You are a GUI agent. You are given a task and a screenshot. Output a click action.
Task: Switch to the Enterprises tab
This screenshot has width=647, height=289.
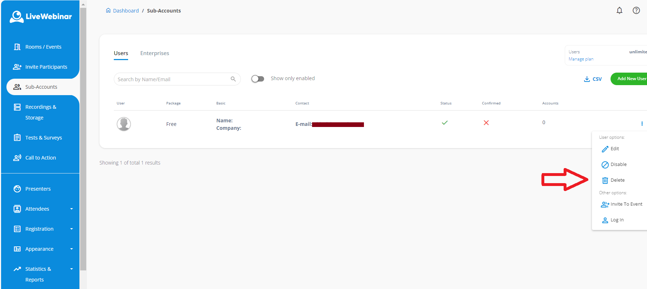coord(155,53)
